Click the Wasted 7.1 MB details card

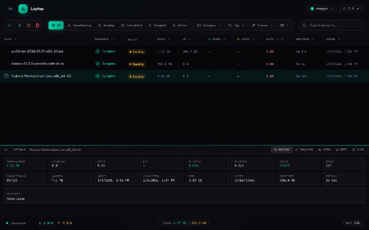tap(70, 178)
